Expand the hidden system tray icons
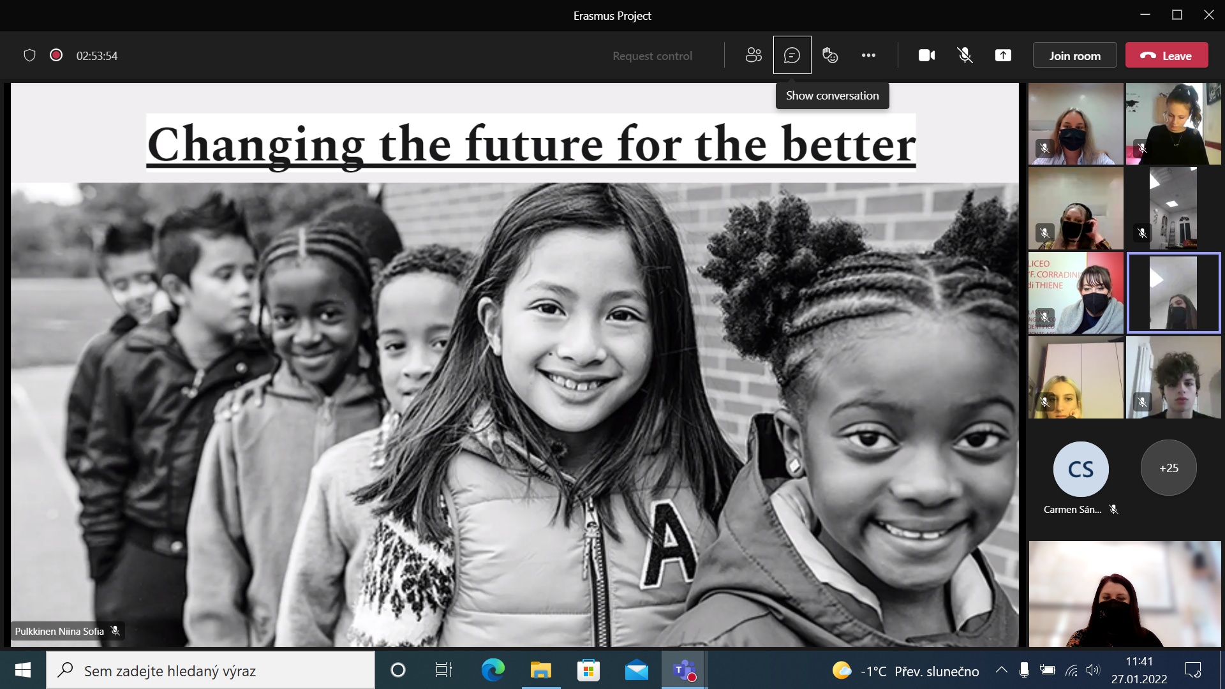This screenshot has height=689, width=1225. 1002,670
